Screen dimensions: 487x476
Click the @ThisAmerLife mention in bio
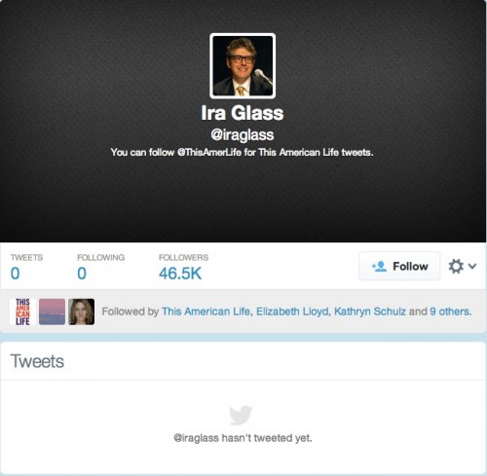[x=209, y=152]
